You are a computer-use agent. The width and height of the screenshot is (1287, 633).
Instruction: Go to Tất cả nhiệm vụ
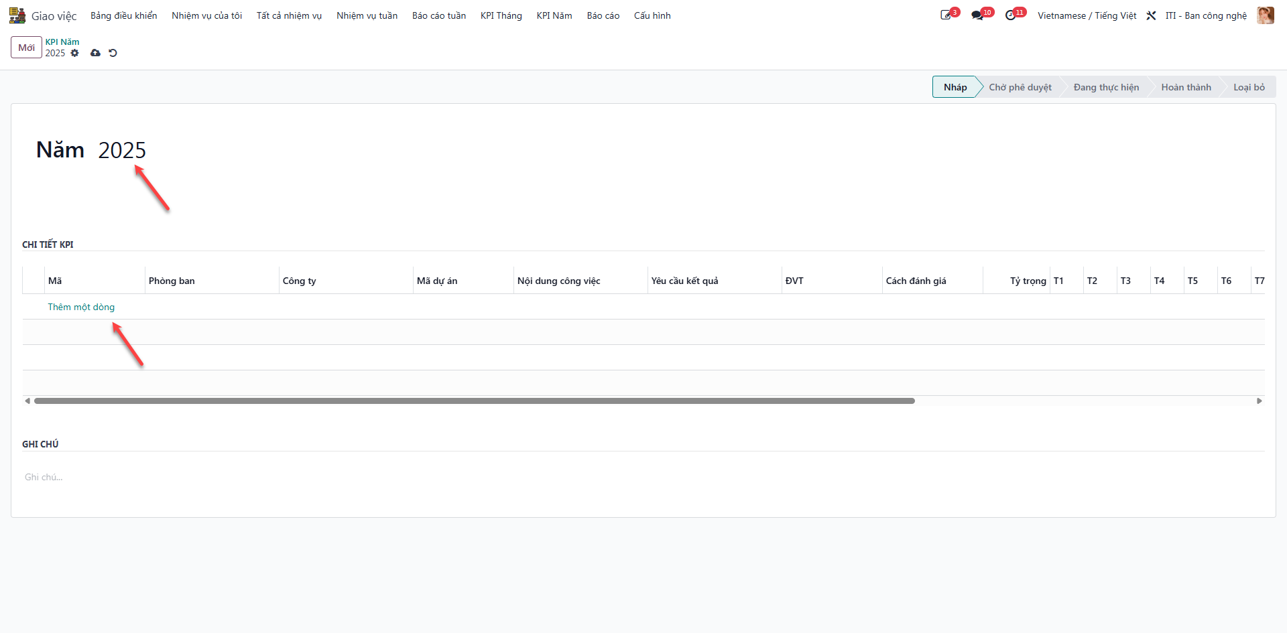289,15
